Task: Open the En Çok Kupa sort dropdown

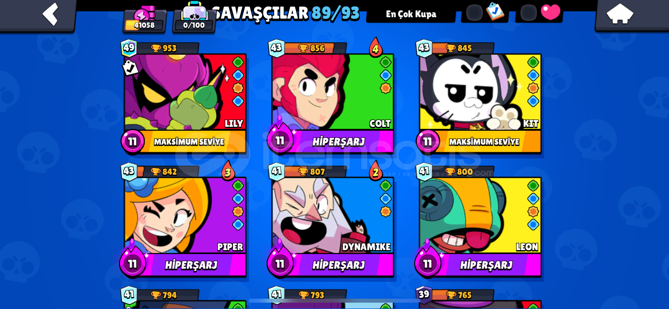Action: coord(411,14)
